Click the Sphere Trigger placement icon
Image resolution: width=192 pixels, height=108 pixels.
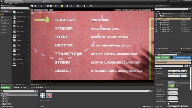[x=14, y=64]
